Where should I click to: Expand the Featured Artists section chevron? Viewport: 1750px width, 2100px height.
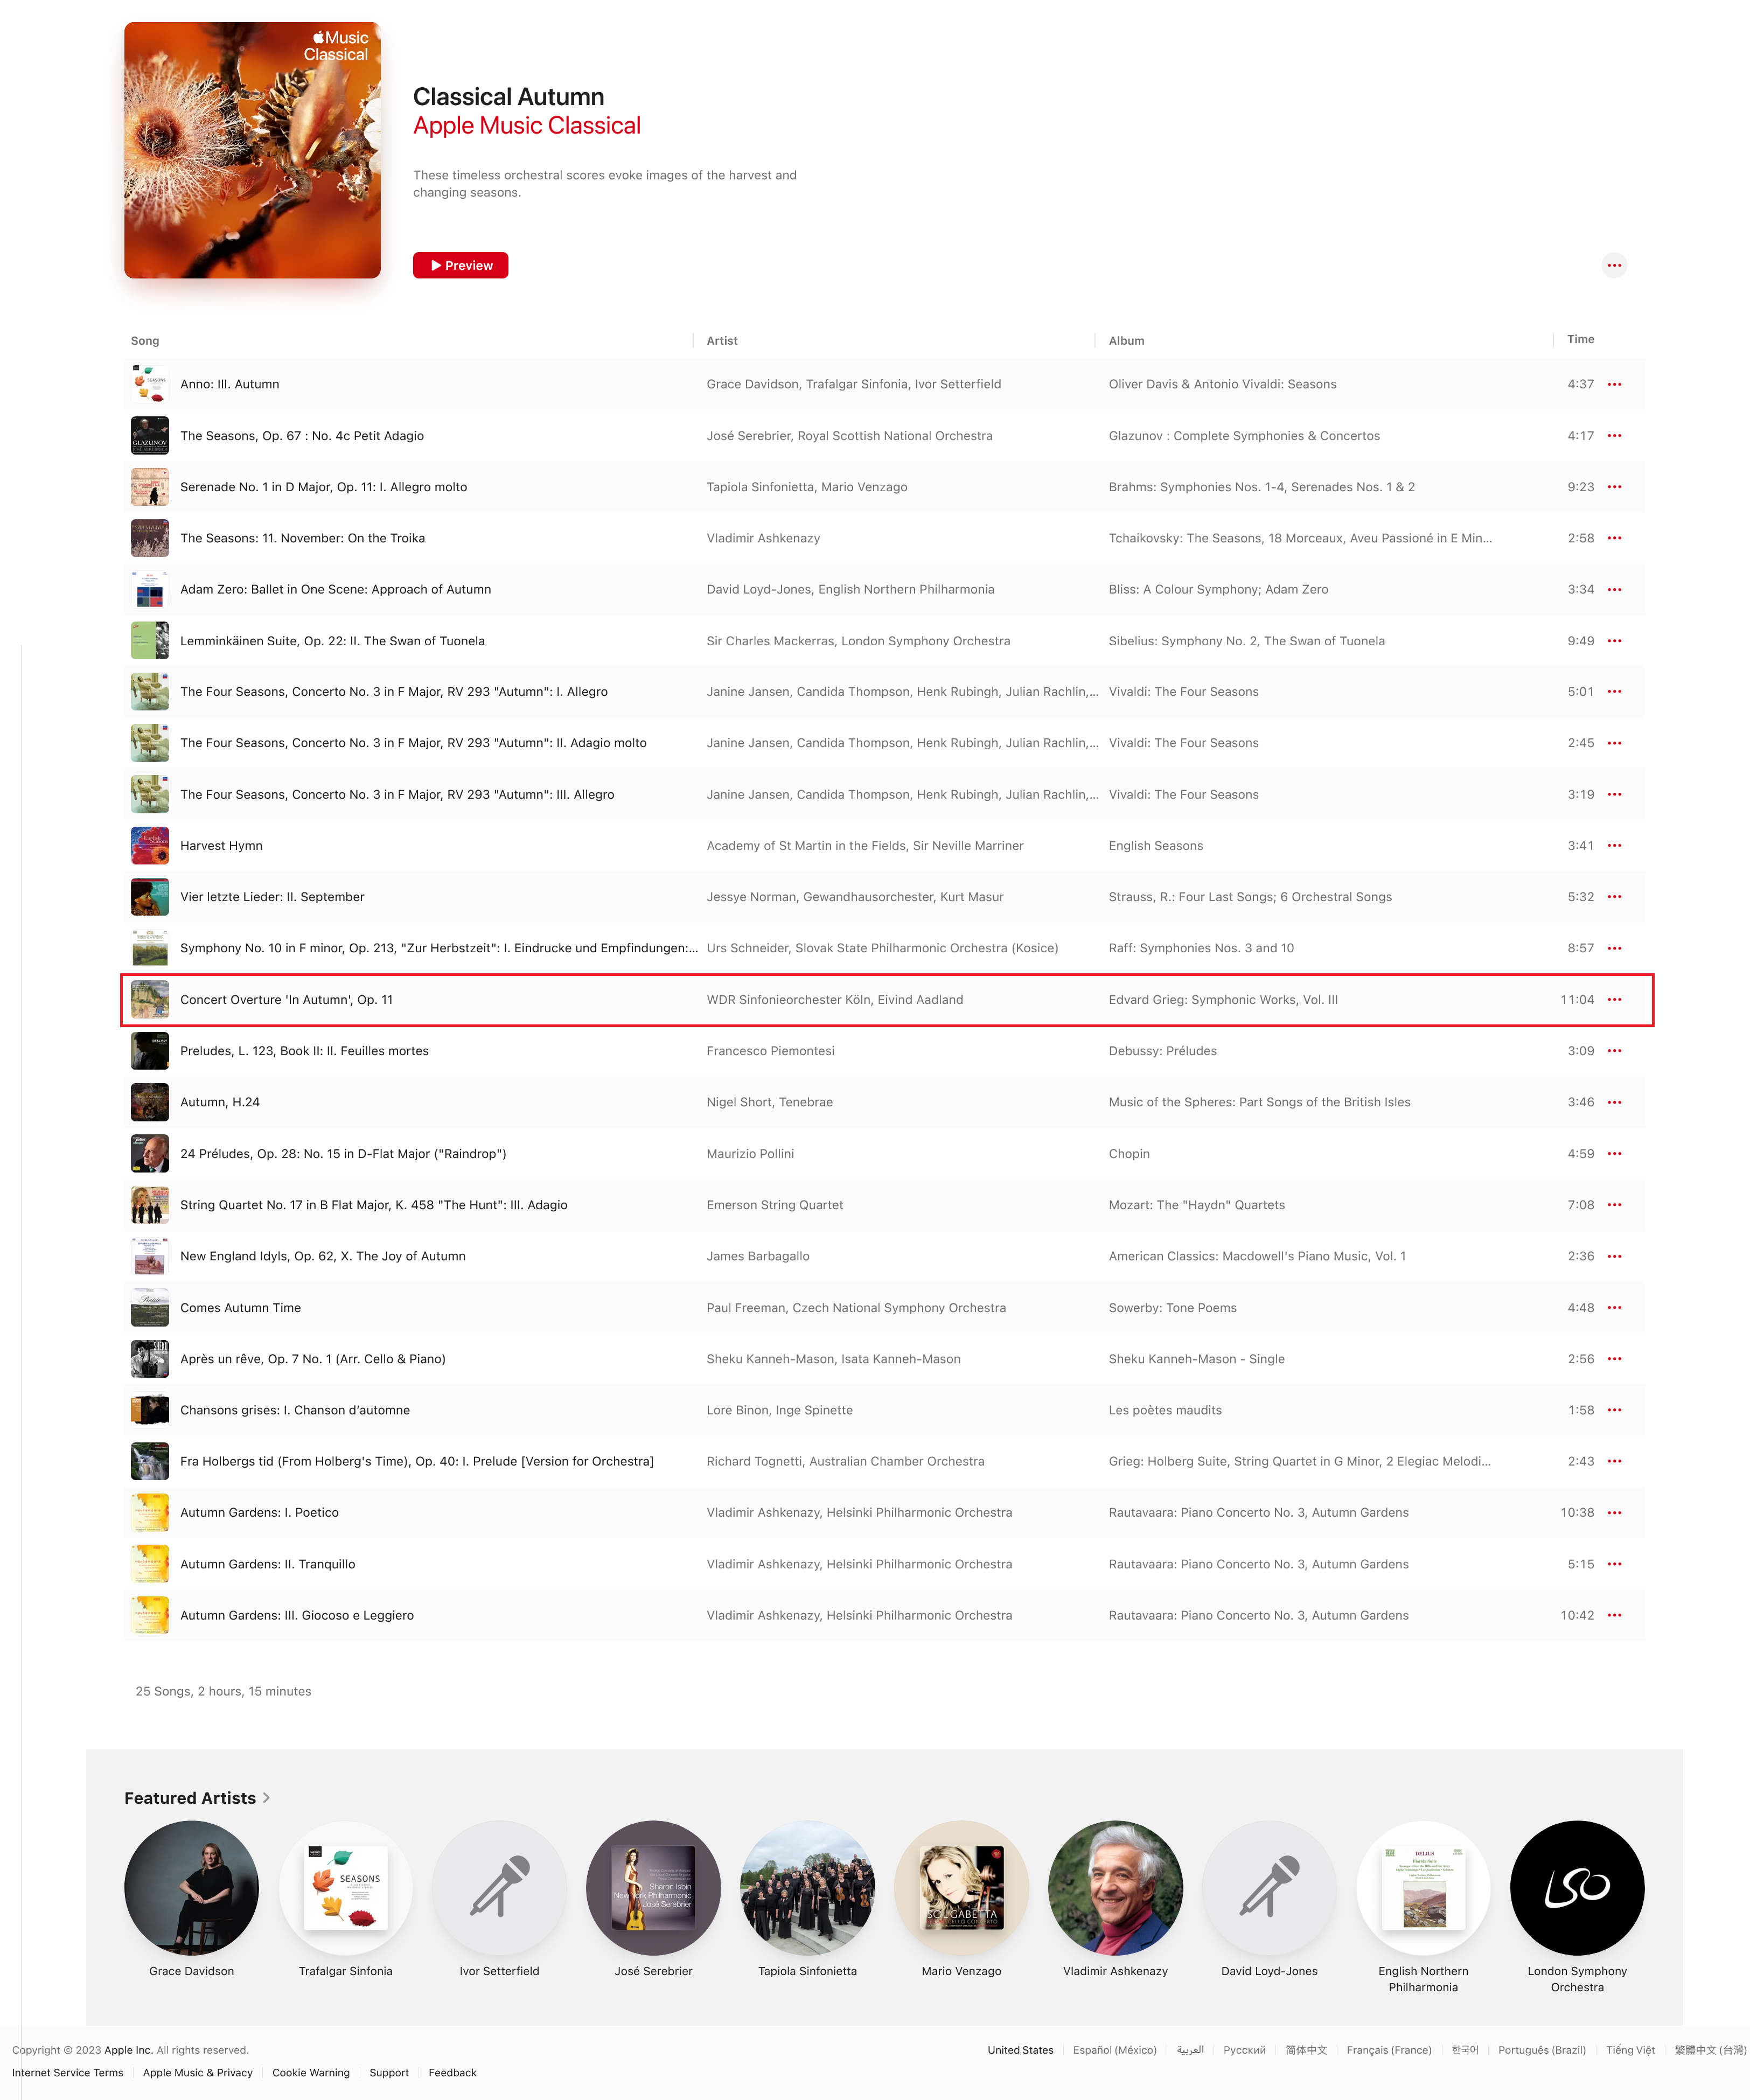click(266, 1798)
